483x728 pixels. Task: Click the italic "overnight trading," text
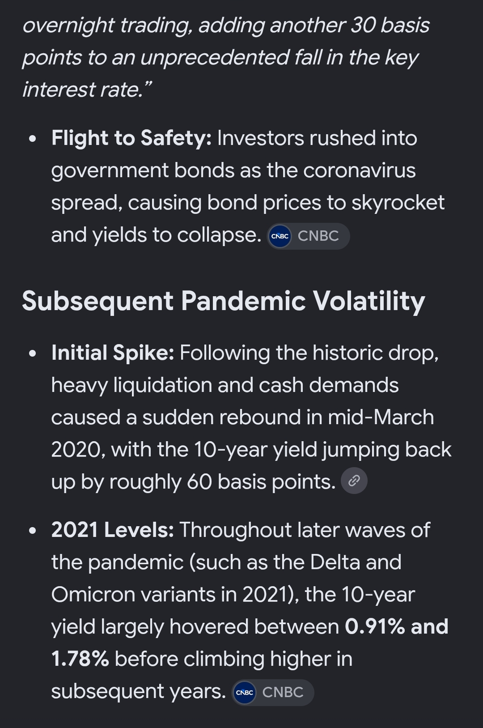108,26
